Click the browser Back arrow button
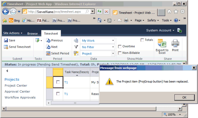Viewport: 198px width, 118px height. (x=5, y=12)
